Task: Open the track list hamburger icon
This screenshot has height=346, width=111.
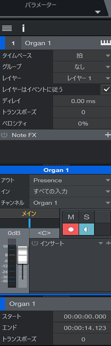Action: point(7,28)
